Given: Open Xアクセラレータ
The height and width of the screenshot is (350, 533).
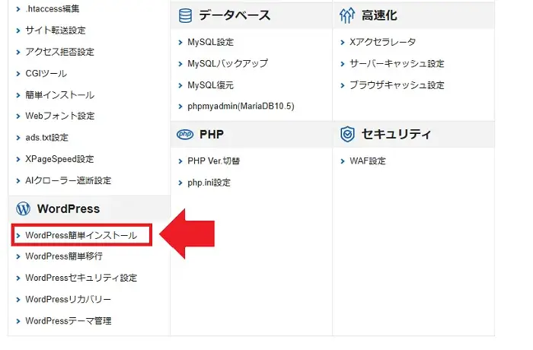Looking at the screenshot, I should [x=383, y=42].
